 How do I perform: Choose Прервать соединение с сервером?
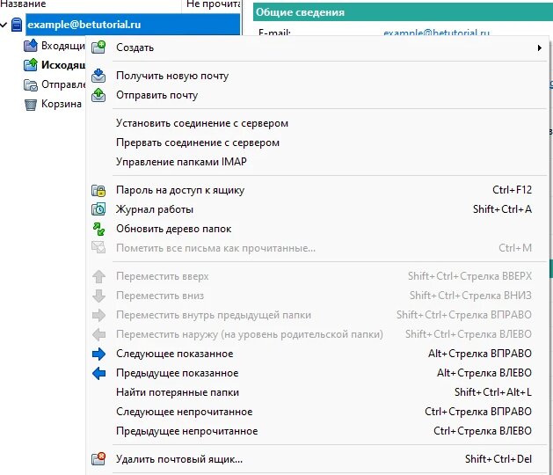coord(317,142)
